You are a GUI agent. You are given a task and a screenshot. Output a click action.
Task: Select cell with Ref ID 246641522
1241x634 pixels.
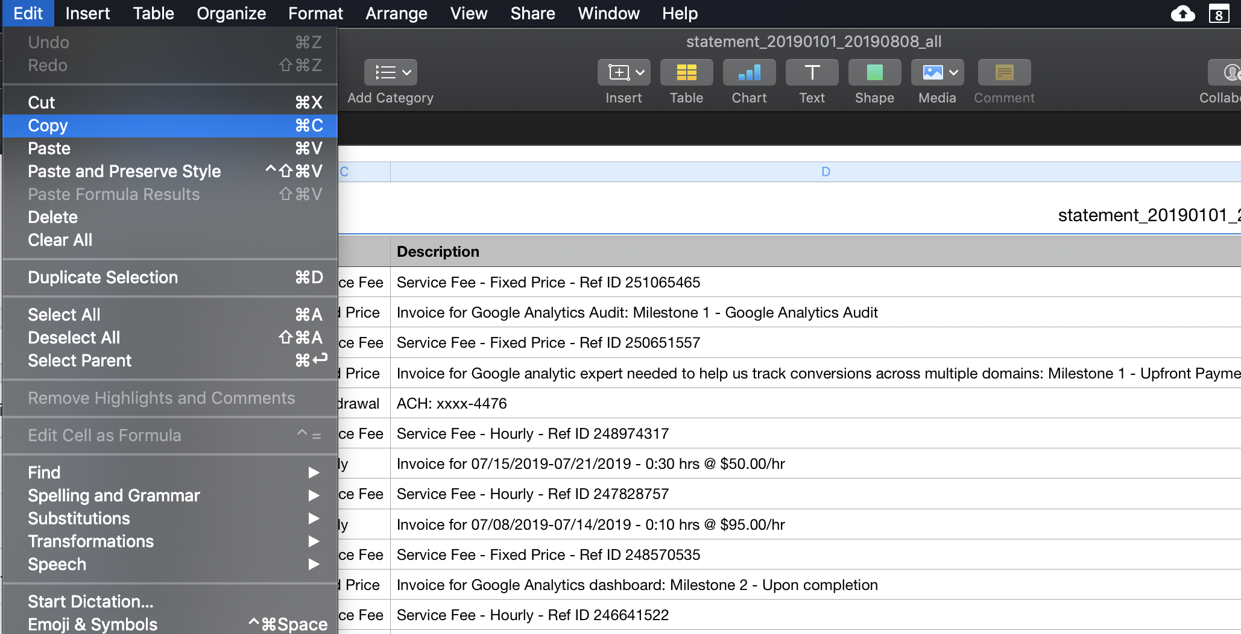815,615
